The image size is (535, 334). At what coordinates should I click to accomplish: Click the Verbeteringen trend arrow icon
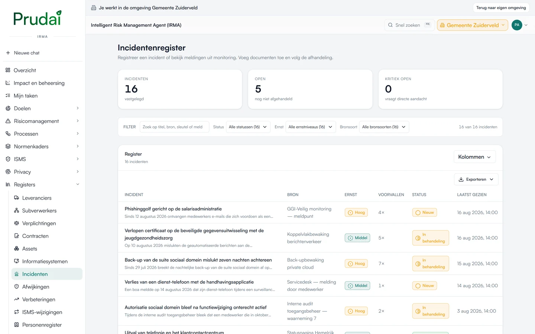click(16, 299)
